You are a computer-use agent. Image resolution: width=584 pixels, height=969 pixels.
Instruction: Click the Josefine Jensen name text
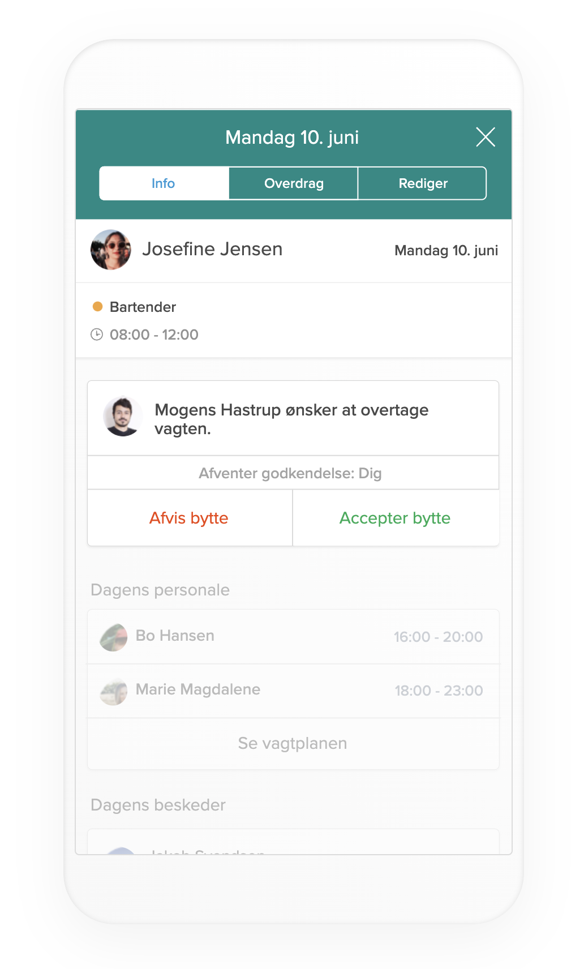pos(212,249)
